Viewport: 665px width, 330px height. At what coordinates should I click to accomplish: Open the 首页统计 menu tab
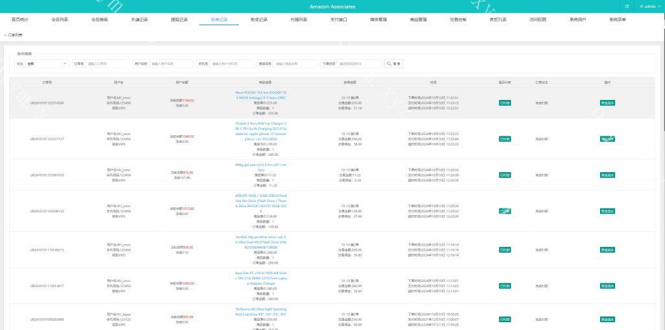20,19
